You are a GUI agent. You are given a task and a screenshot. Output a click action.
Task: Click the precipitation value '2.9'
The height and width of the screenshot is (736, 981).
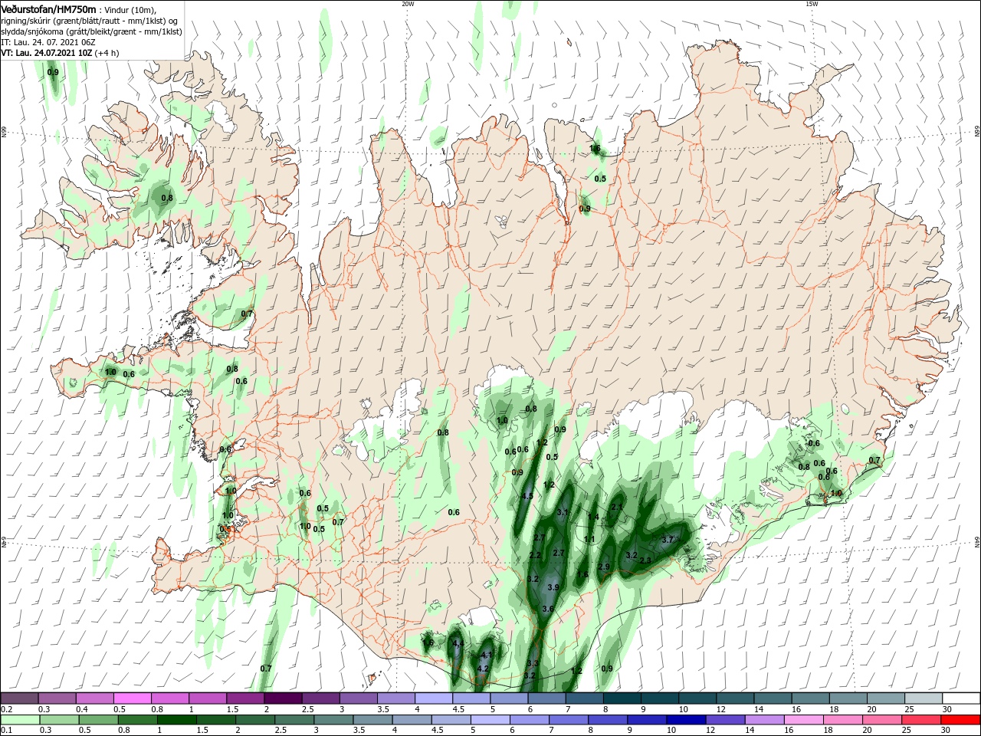tap(604, 567)
